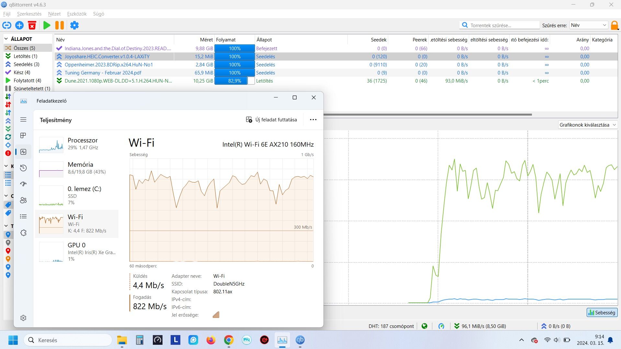Add a new torrent file via plus icon
This screenshot has width=621, height=349.
19,25
